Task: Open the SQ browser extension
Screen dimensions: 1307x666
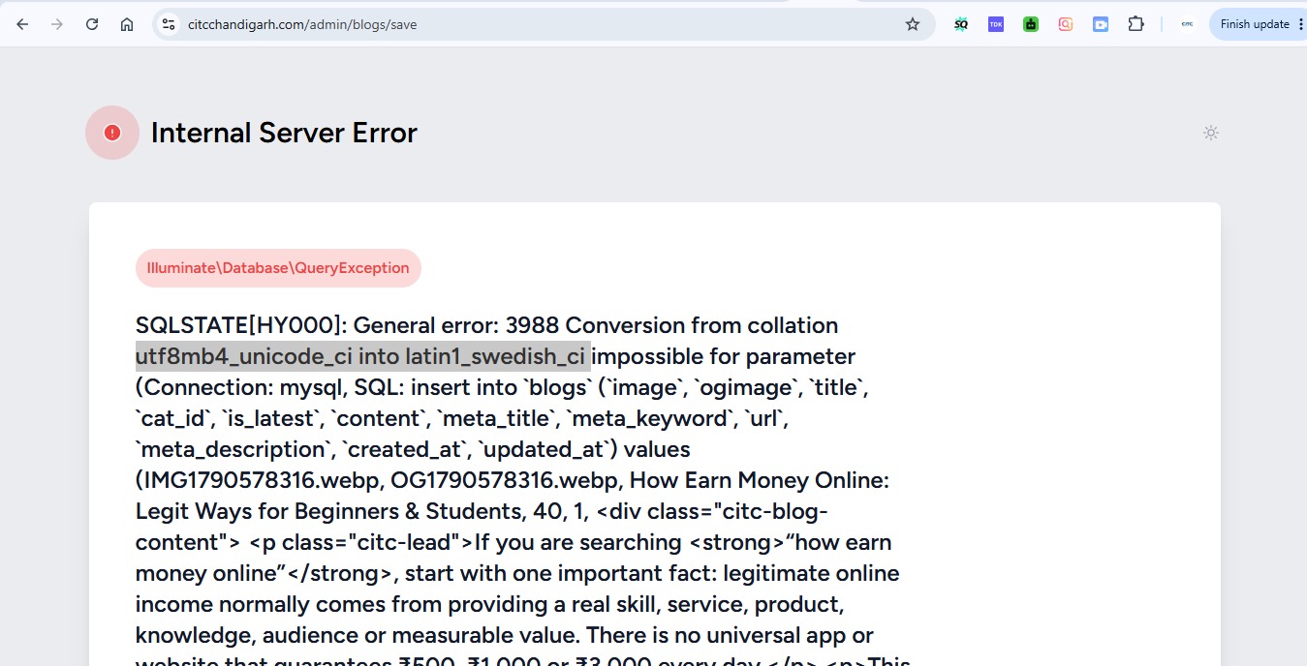Action: coord(961,24)
